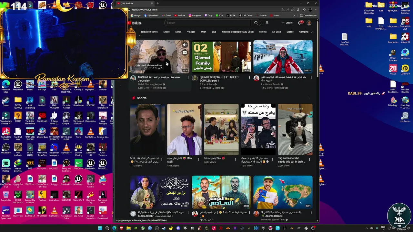This screenshot has width=413, height=232.
Task: Open the LIVE Center bookmark
Action: (246, 15)
